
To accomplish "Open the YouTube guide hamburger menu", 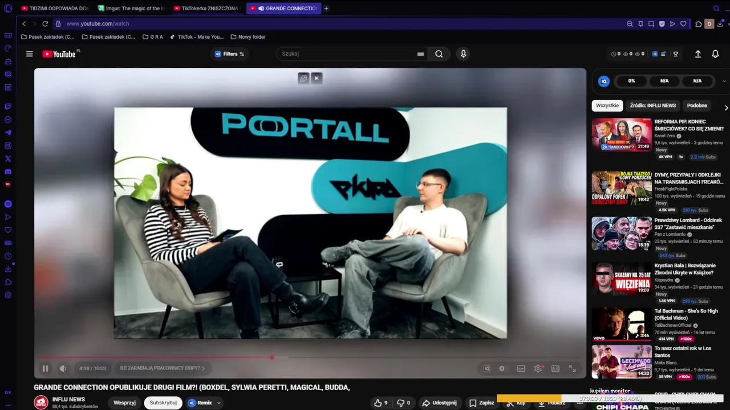I will 29,54.
